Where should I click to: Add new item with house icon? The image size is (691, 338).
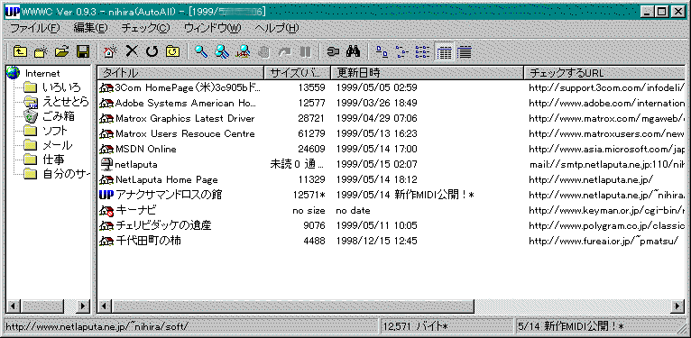[110, 51]
